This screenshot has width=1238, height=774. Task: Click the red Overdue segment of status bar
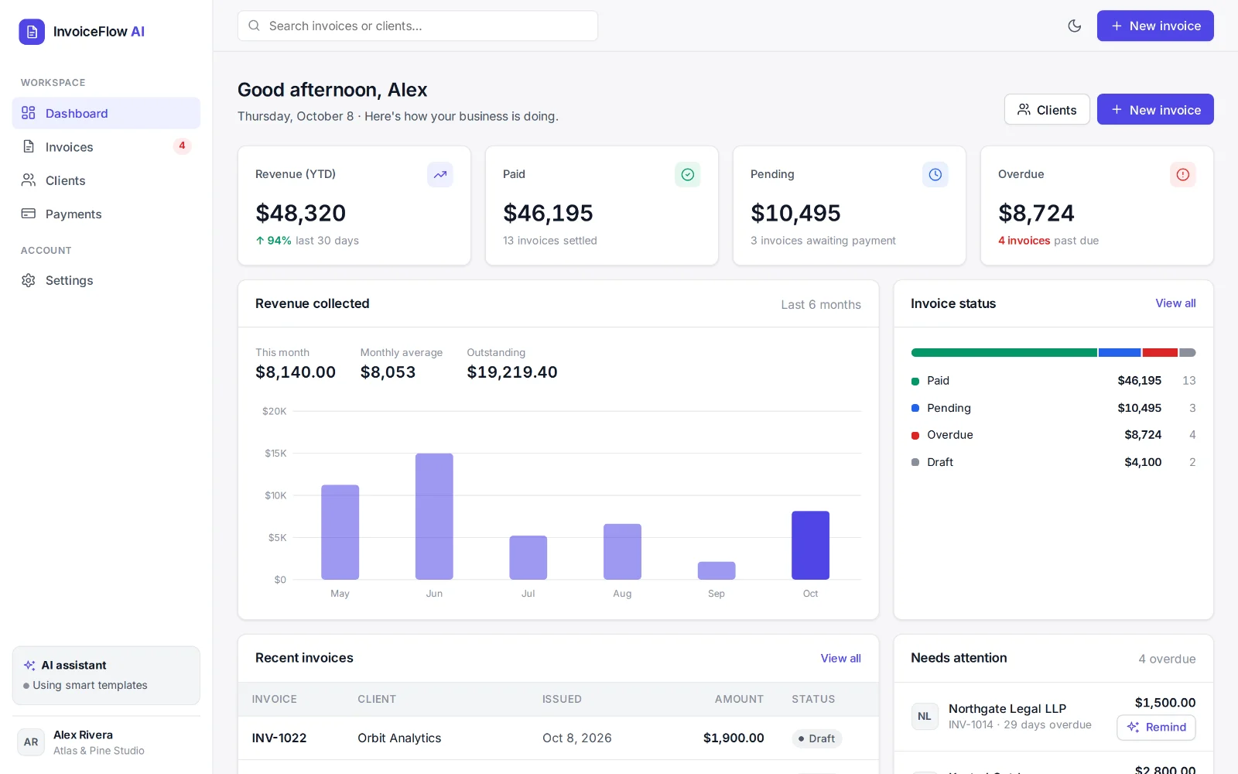1160,353
